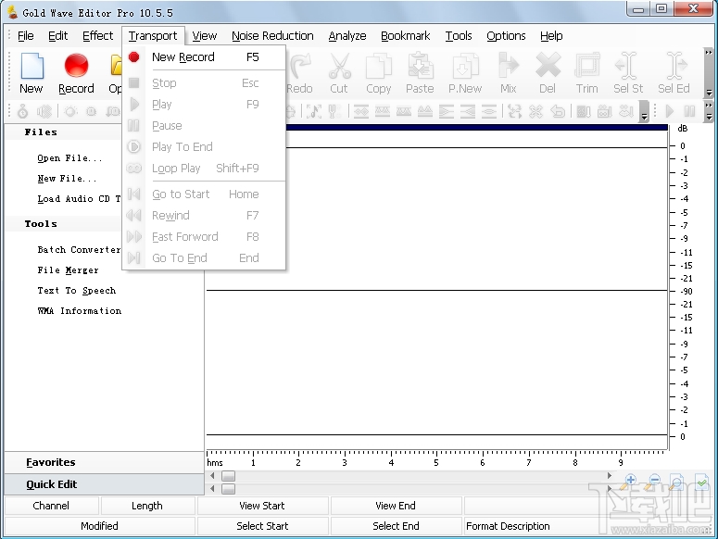The image size is (718, 539).
Task: Select Go to Start menu entry
Action: 204,194
